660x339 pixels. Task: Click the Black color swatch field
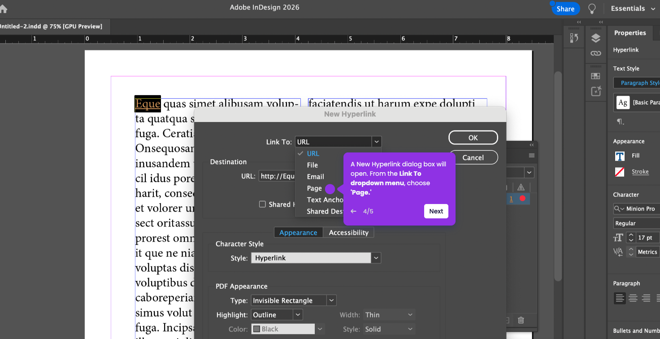[283, 329]
